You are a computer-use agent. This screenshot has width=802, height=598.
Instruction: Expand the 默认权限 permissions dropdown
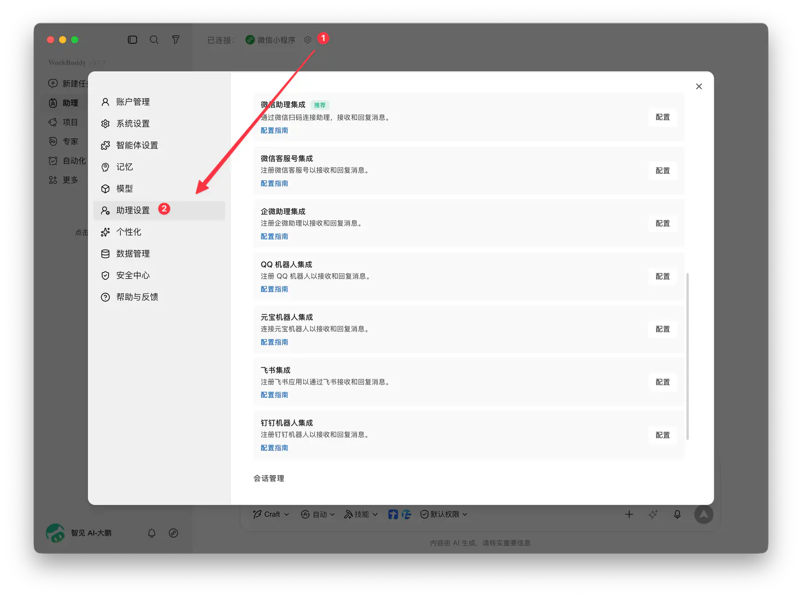444,514
